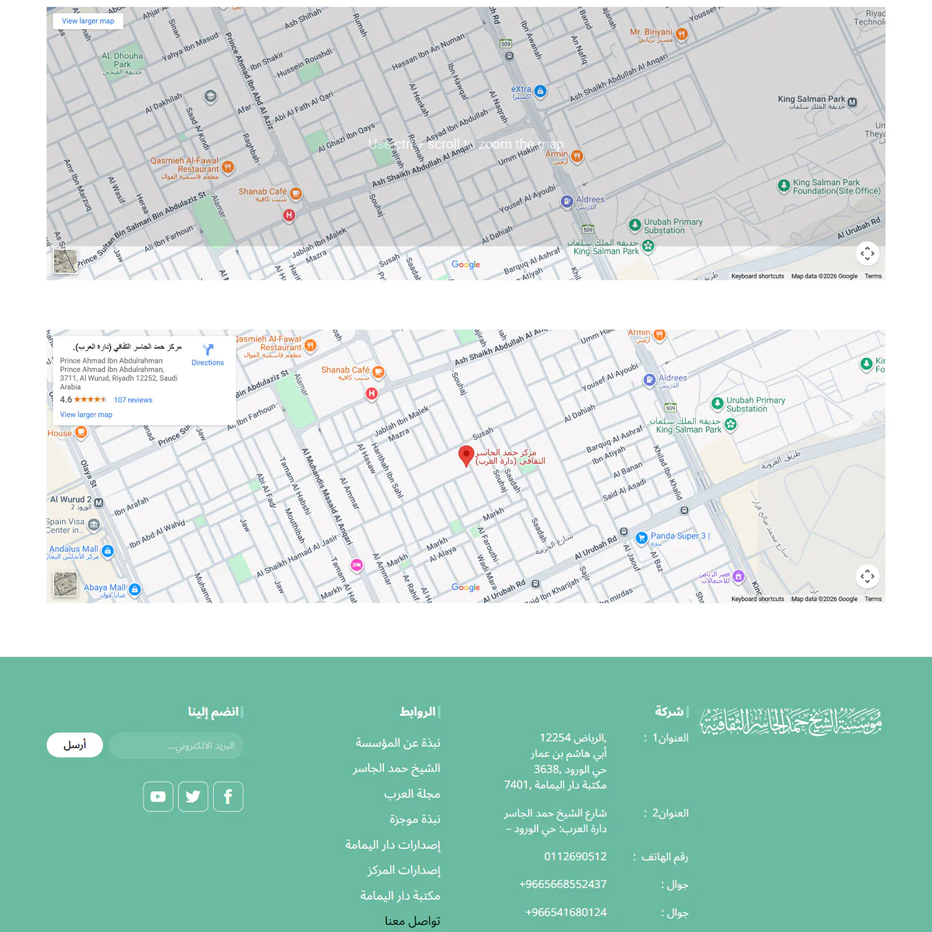Click the Twitter social icon in footer
932x932 pixels.
point(193,797)
